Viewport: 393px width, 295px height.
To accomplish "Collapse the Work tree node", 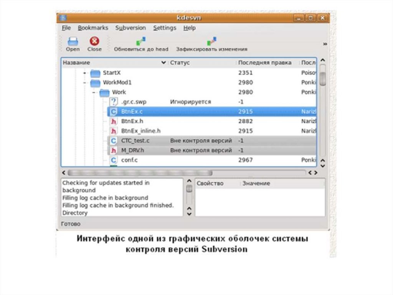I will [x=94, y=92].
